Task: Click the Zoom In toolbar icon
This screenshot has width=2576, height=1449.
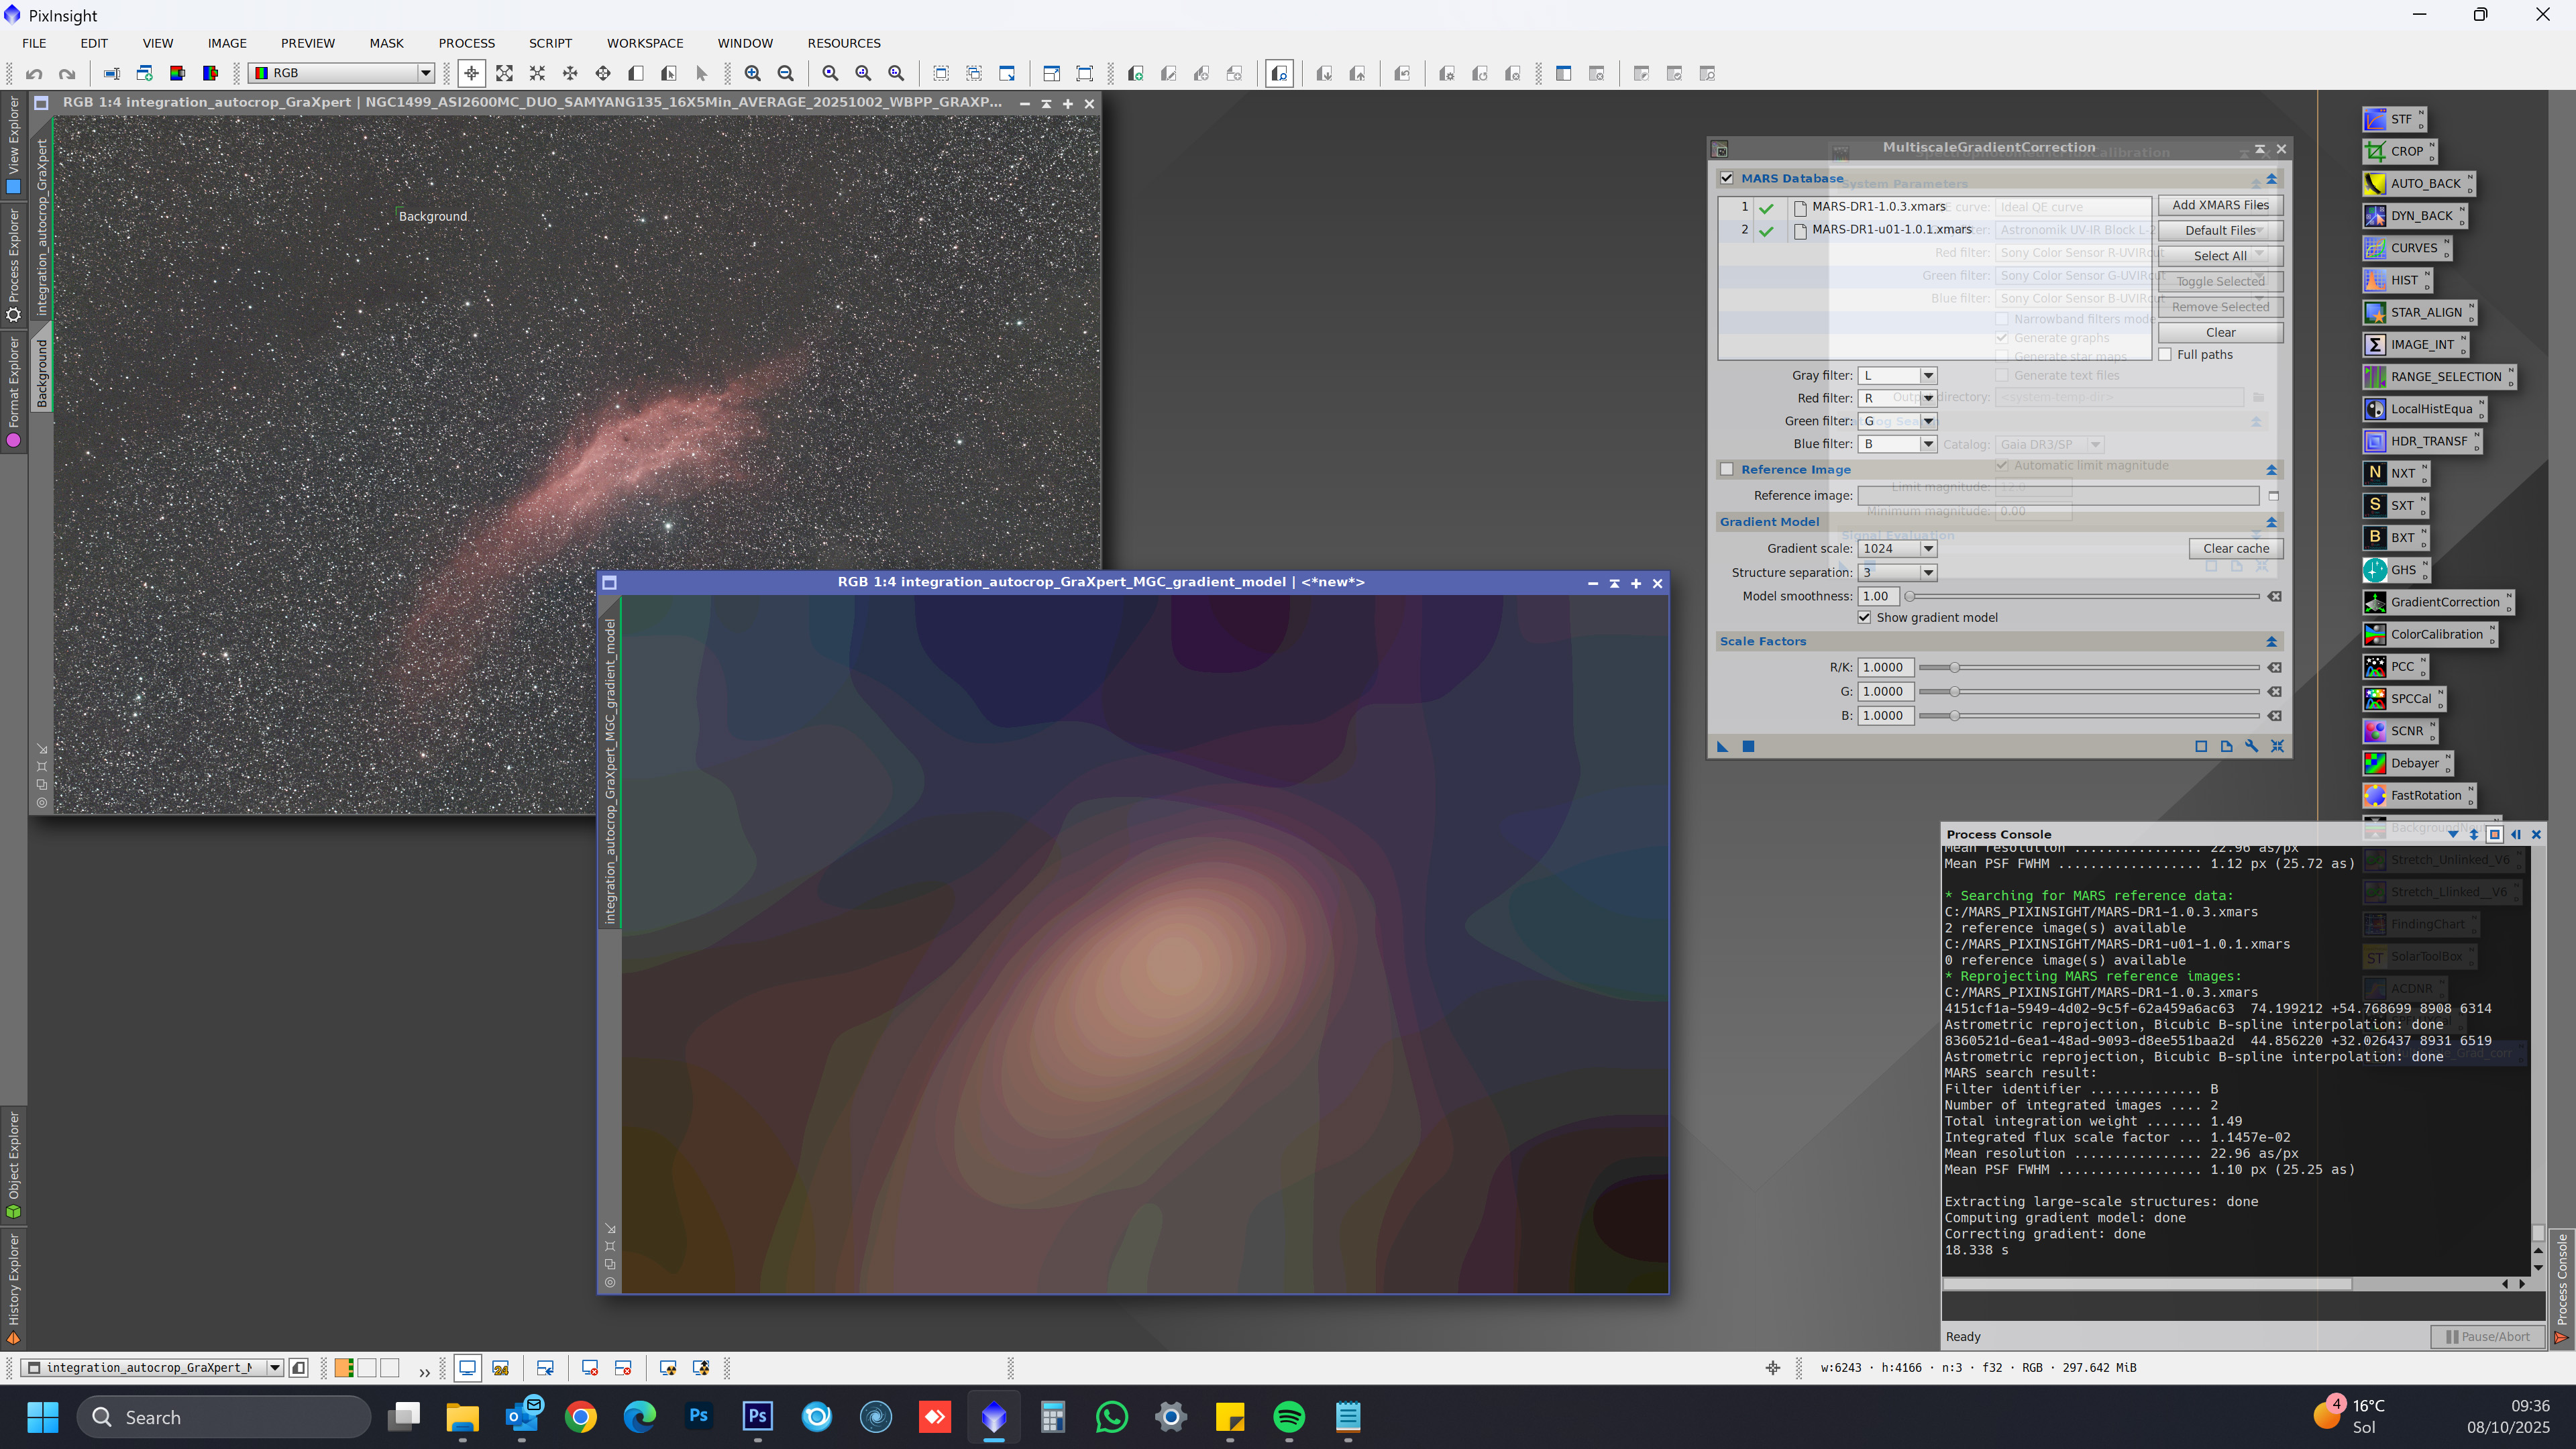Action: 753,73
